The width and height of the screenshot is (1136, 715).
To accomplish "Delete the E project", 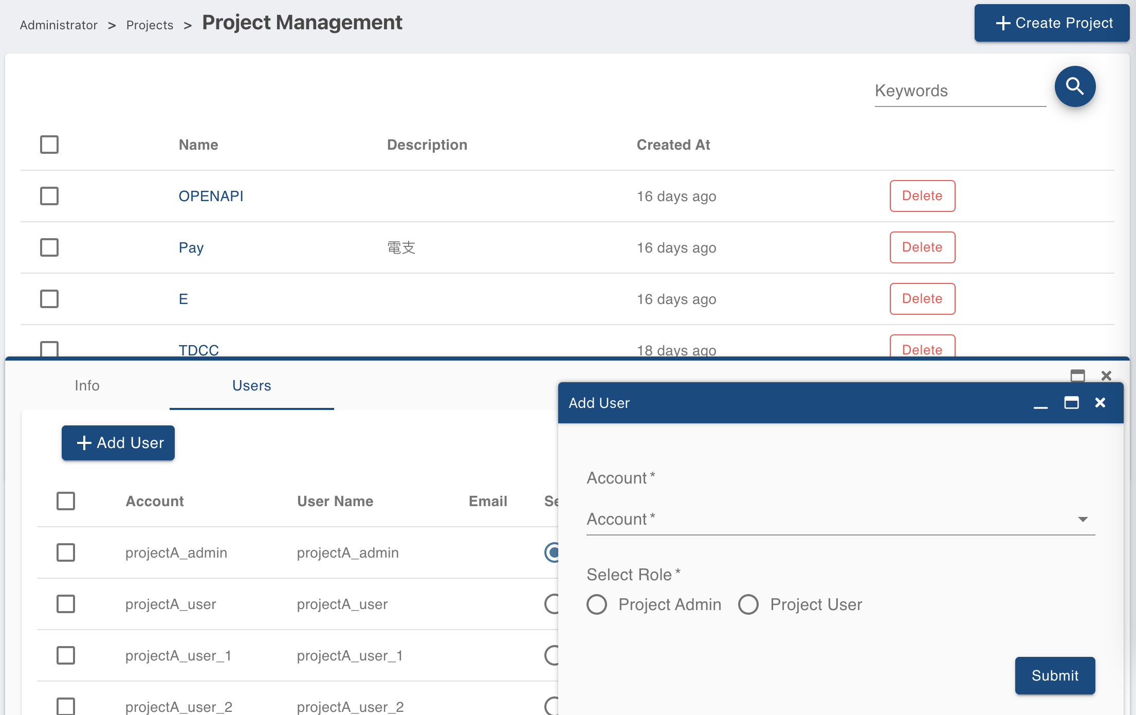I will [922, 299].
